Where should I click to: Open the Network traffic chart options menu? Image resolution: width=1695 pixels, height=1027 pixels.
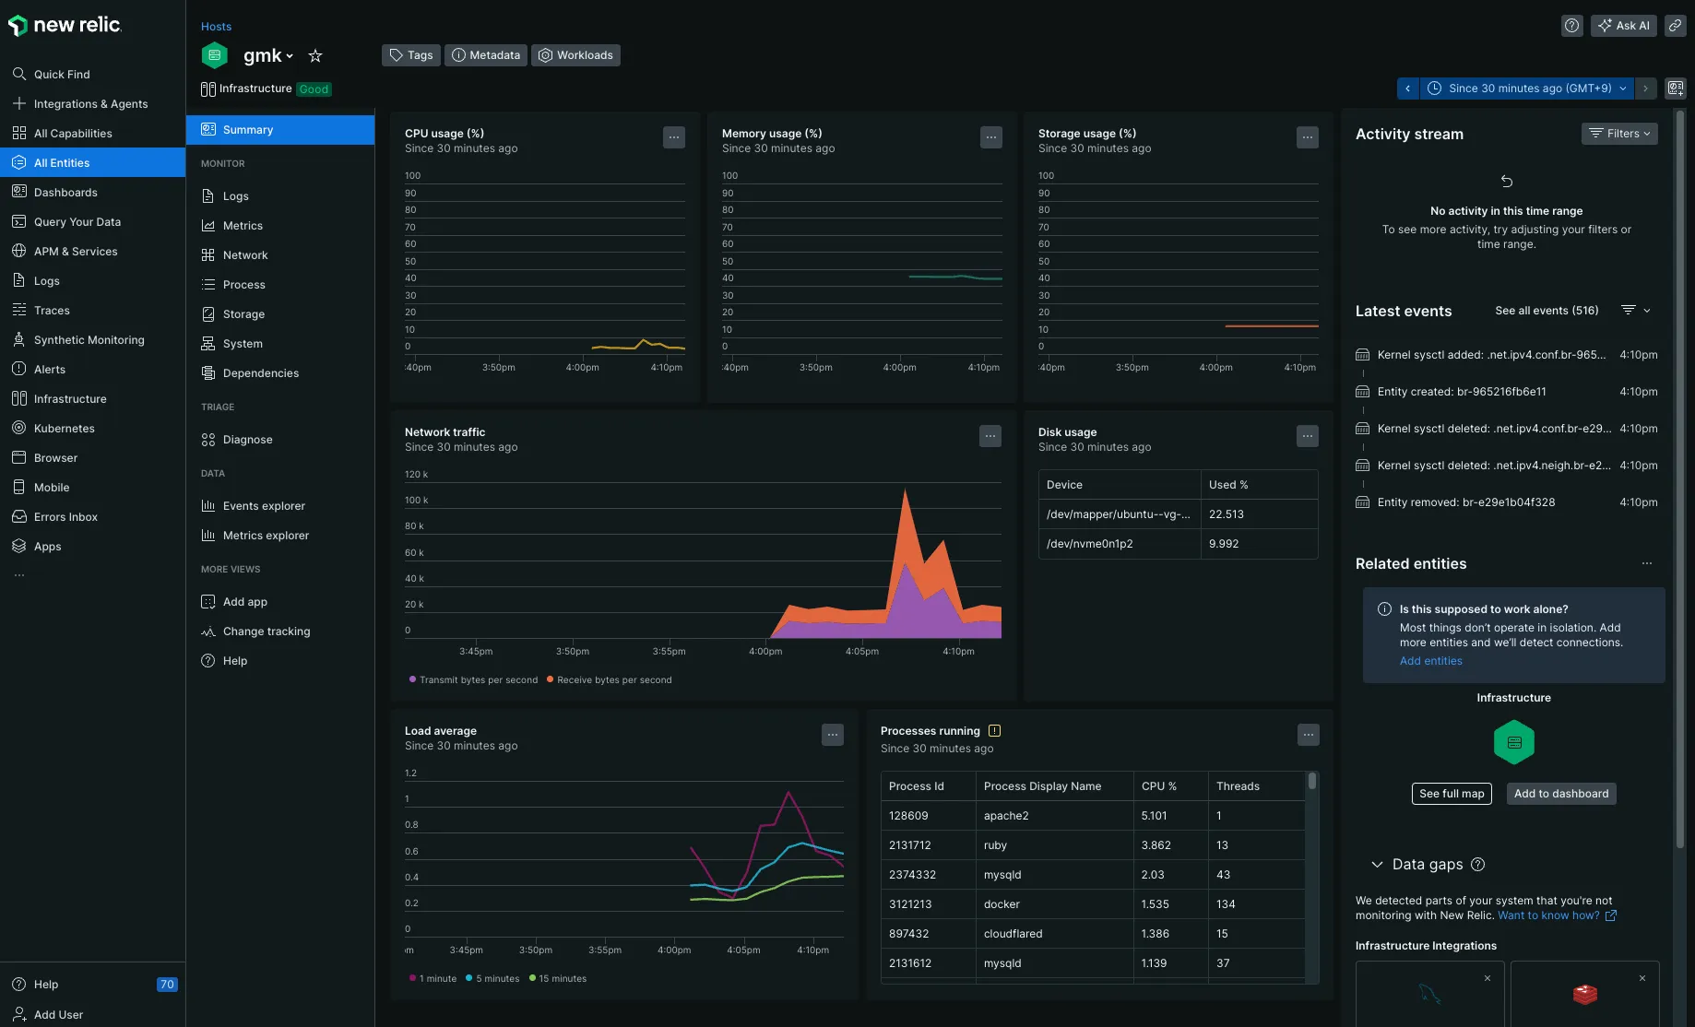990,436
